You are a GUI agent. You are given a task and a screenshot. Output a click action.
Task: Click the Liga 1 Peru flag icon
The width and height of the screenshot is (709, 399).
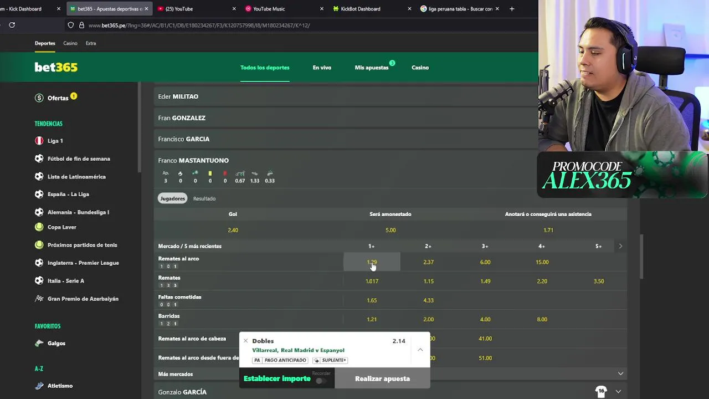click(x=39, y=141)
